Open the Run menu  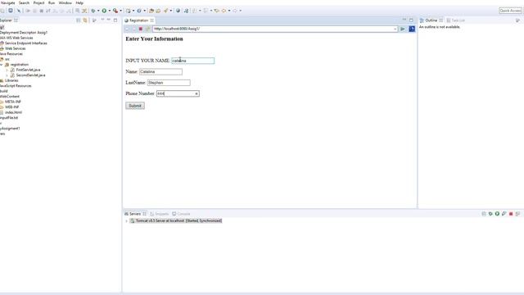pos(52,2)
